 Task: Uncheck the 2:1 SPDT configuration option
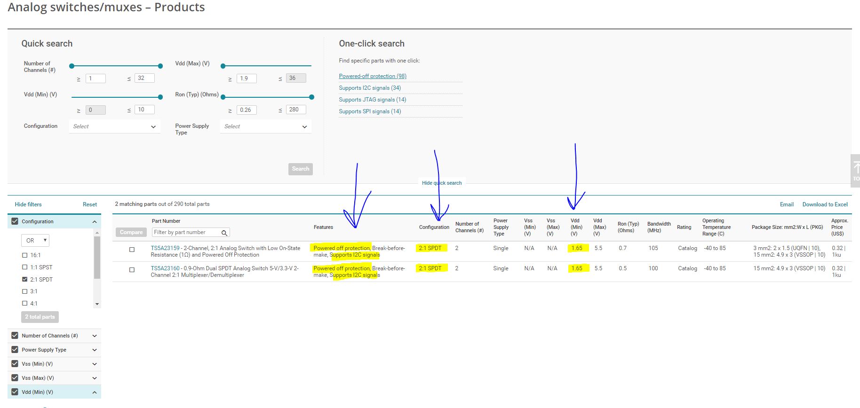click(25, 280)
